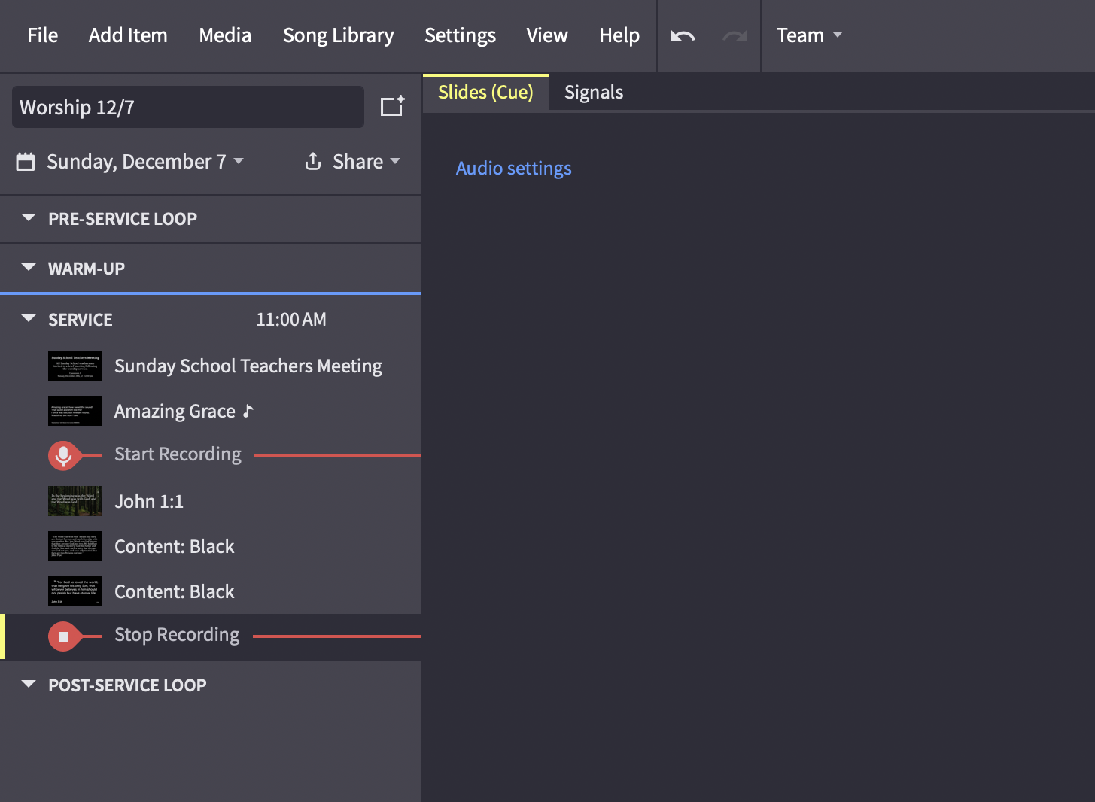Viewport: 1095px width, 802px height.
Task: Click the PRE-SERVICE LOOP heading
Action: click(x=123, y=219)
